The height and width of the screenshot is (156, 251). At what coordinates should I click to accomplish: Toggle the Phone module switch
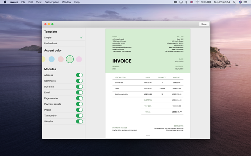79,110
